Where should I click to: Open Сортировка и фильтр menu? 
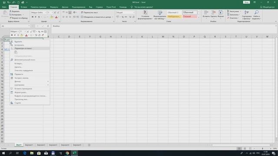[x=247, y=15]
